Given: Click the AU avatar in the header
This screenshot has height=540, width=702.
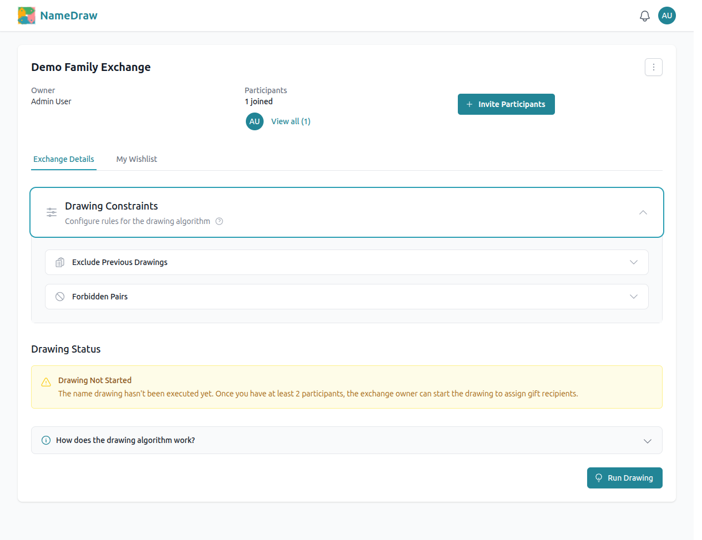Looking at the screenshot, I should tap(666, 16).
